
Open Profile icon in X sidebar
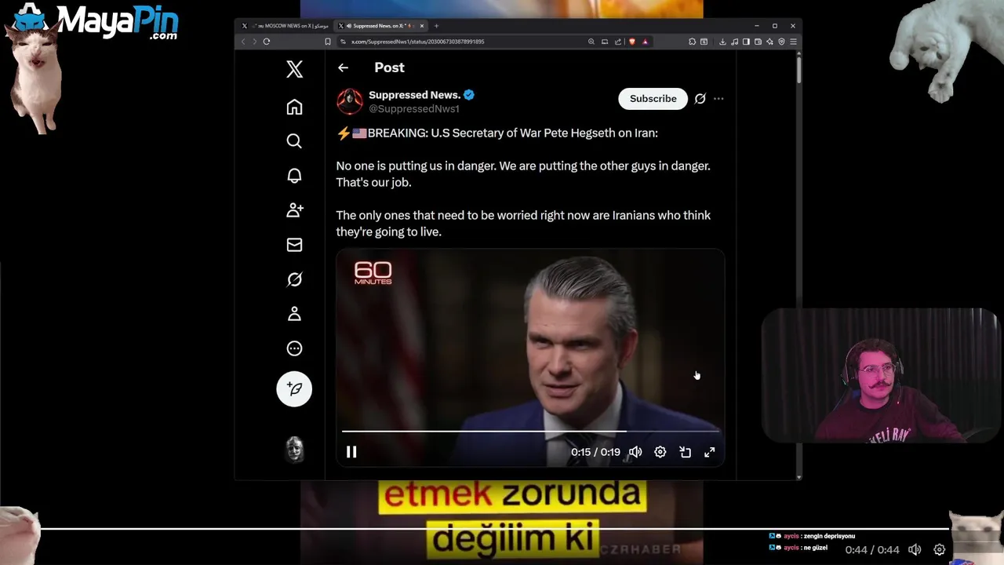[294, 314]
